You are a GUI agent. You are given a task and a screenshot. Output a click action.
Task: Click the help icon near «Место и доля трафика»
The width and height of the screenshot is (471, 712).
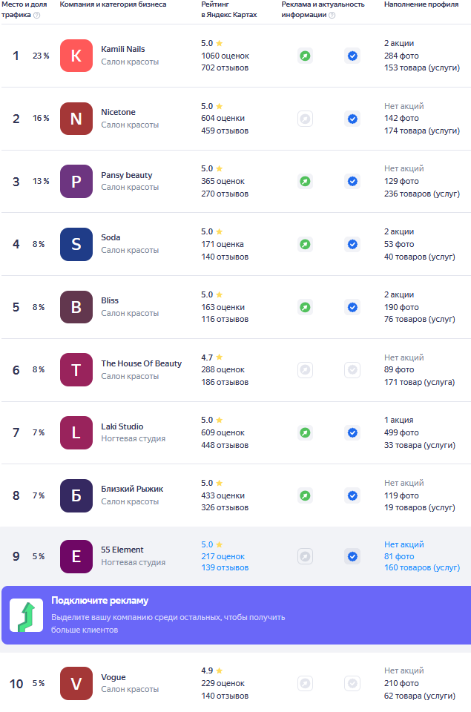(x=37, y=15)
